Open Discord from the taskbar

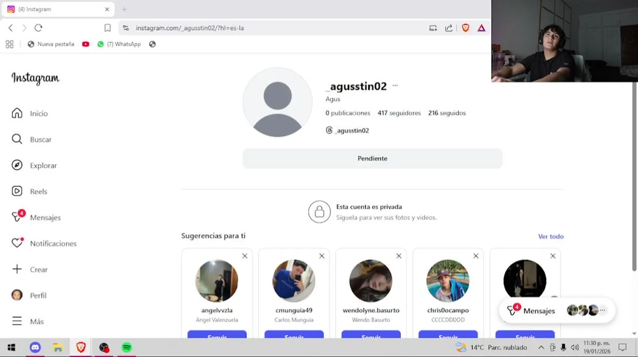coord(35,348)
